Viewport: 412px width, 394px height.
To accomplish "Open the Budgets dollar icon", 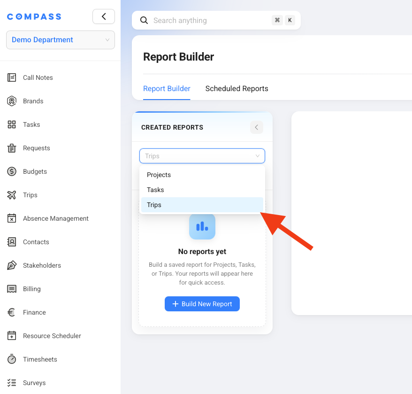I will (12, 171).
